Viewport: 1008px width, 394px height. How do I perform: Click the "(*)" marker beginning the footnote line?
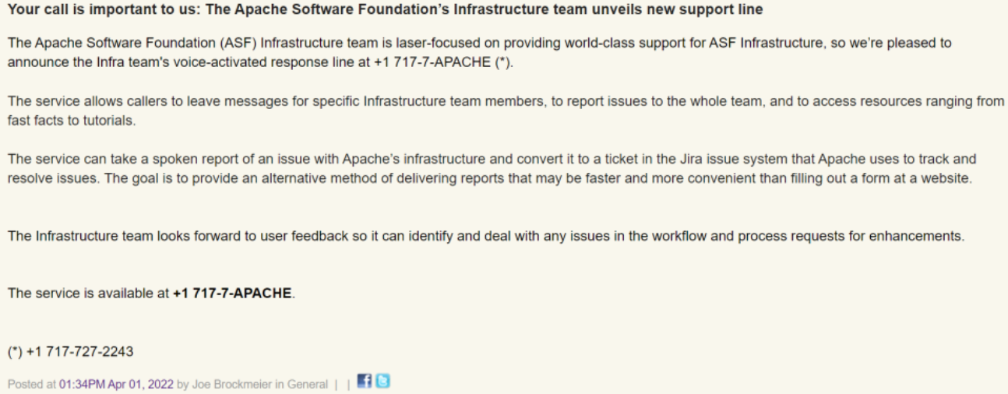[15, 351]
